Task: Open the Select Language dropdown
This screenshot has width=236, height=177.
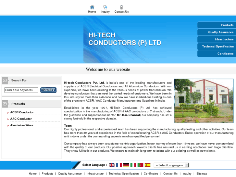Action: click(x=171, y=165)
